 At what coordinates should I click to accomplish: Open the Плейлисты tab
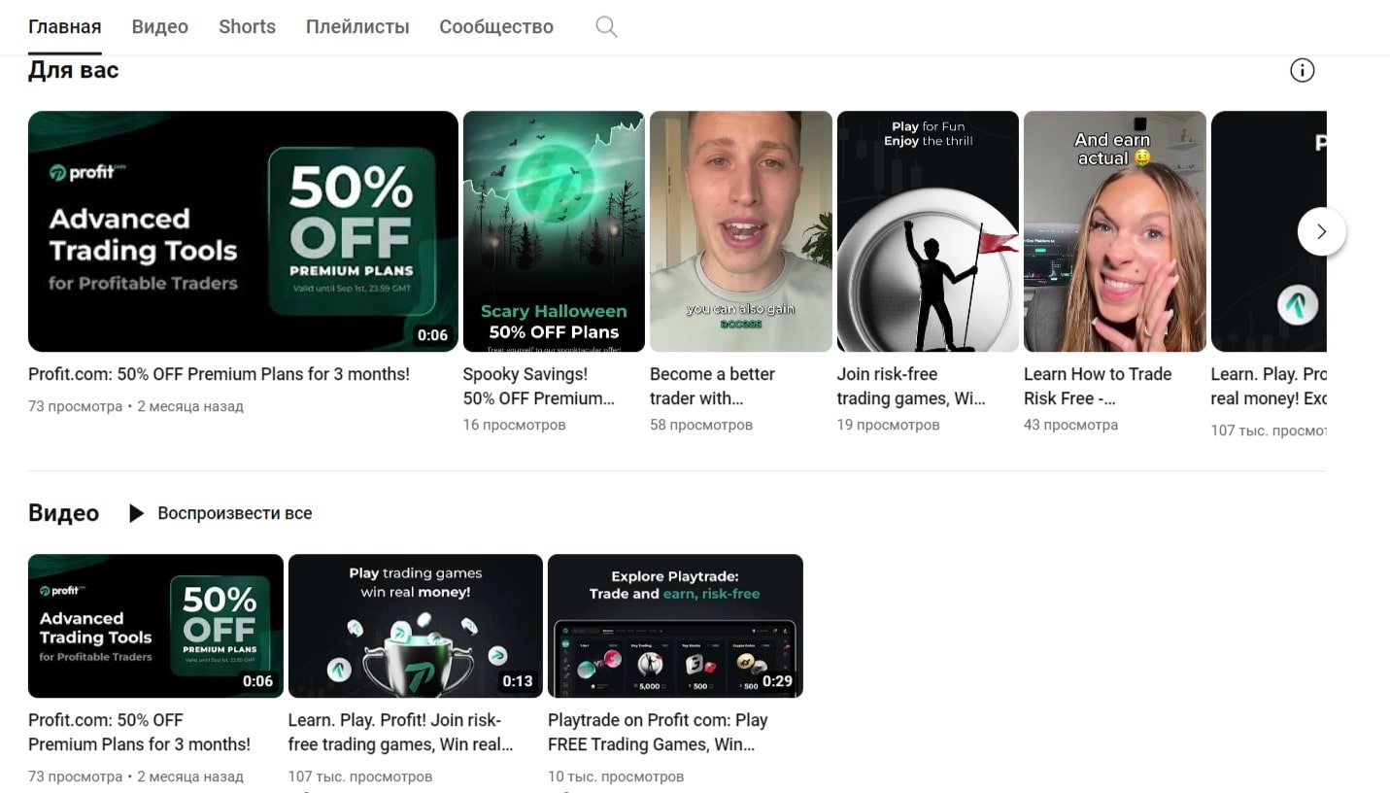click(x=357, y=27)
